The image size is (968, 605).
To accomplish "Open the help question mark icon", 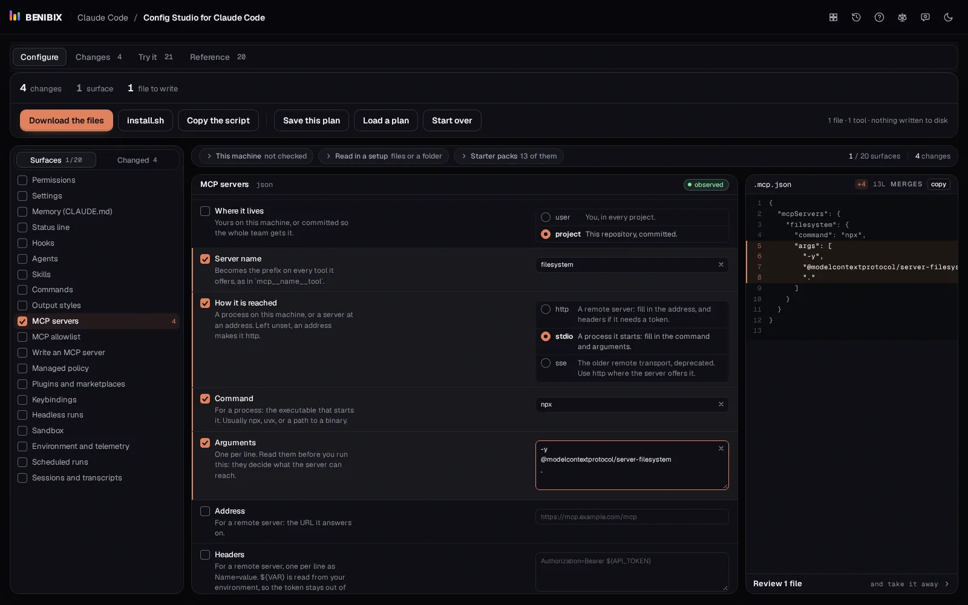I will (x=879, y=18).
